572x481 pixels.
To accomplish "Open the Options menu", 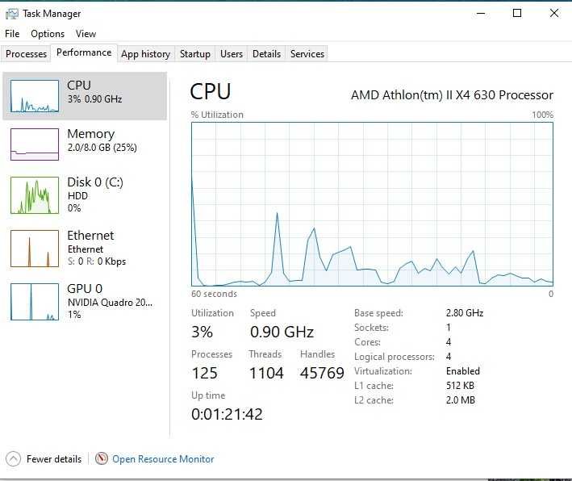I will [x=48, y=34].
